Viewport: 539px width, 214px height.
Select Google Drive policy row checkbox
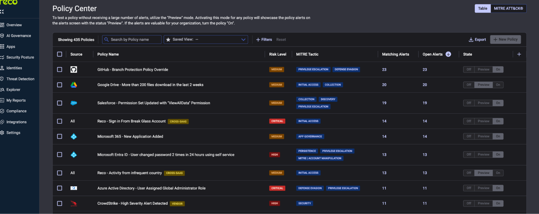(x=60, y=85)
